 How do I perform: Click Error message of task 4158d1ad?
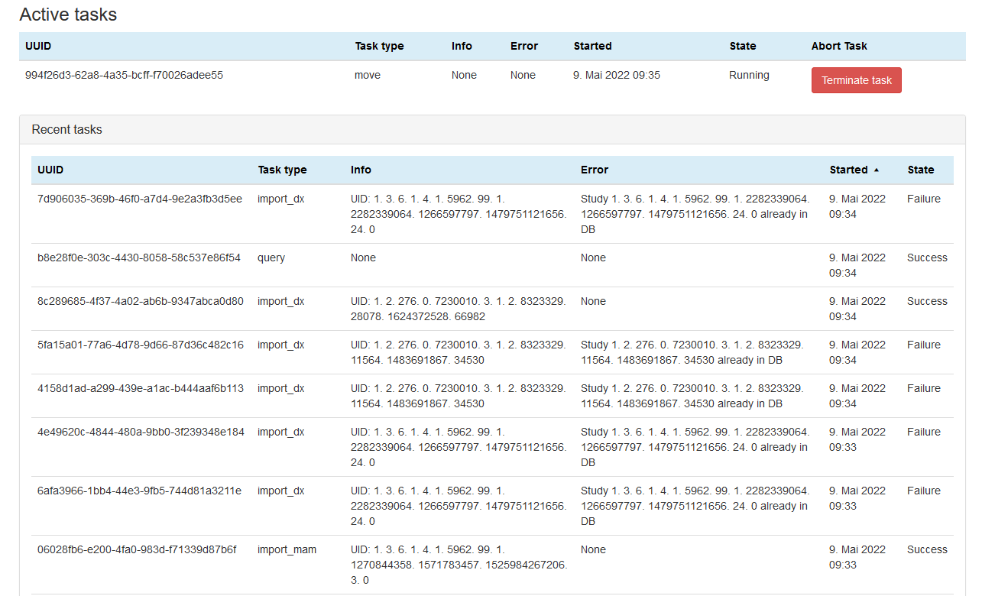[x=692, y=396]
